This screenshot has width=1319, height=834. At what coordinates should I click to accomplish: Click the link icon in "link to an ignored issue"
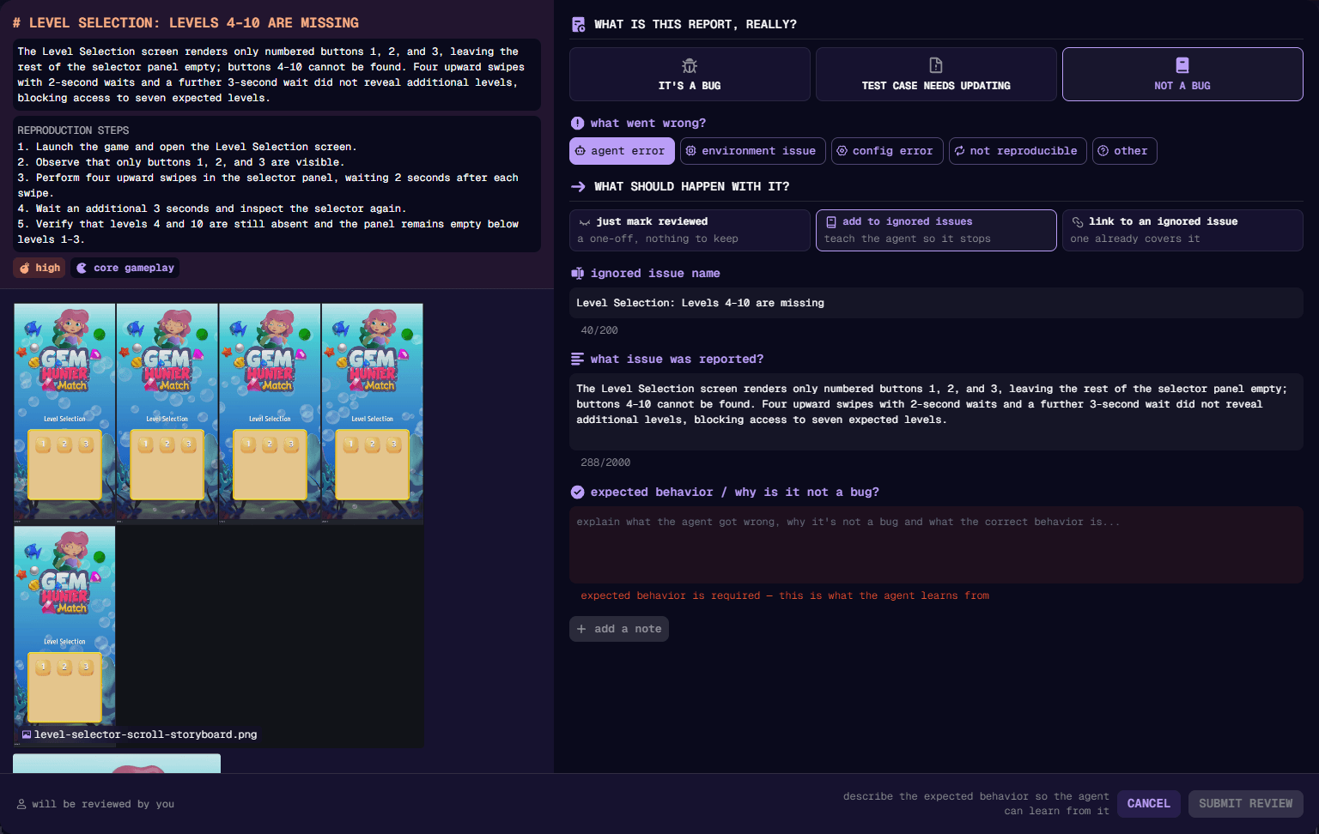point(1078,221)
